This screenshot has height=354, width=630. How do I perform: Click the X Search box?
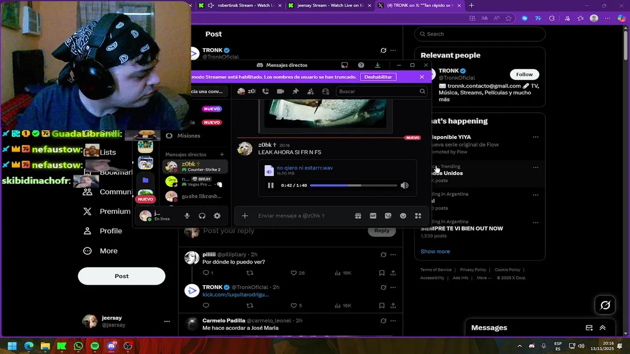coord(480,34)
